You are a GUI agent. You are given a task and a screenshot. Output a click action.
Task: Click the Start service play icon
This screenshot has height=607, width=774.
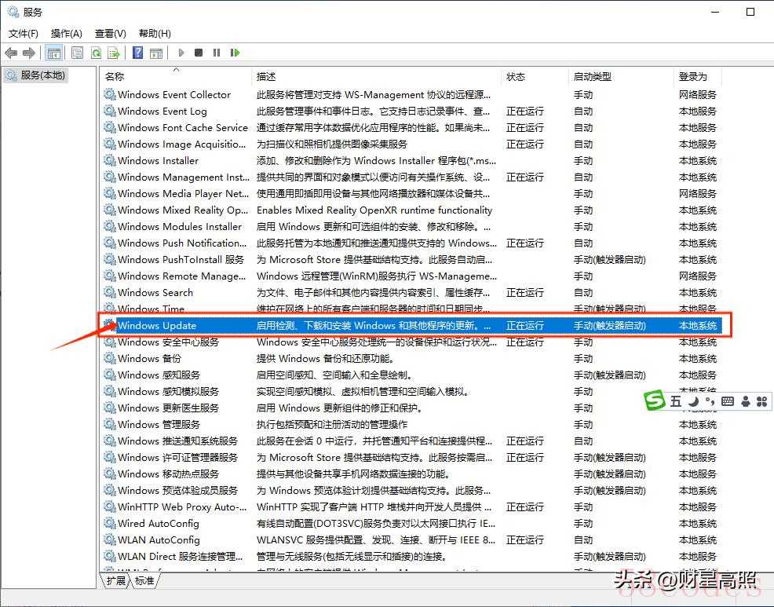[x=181, y=53]
